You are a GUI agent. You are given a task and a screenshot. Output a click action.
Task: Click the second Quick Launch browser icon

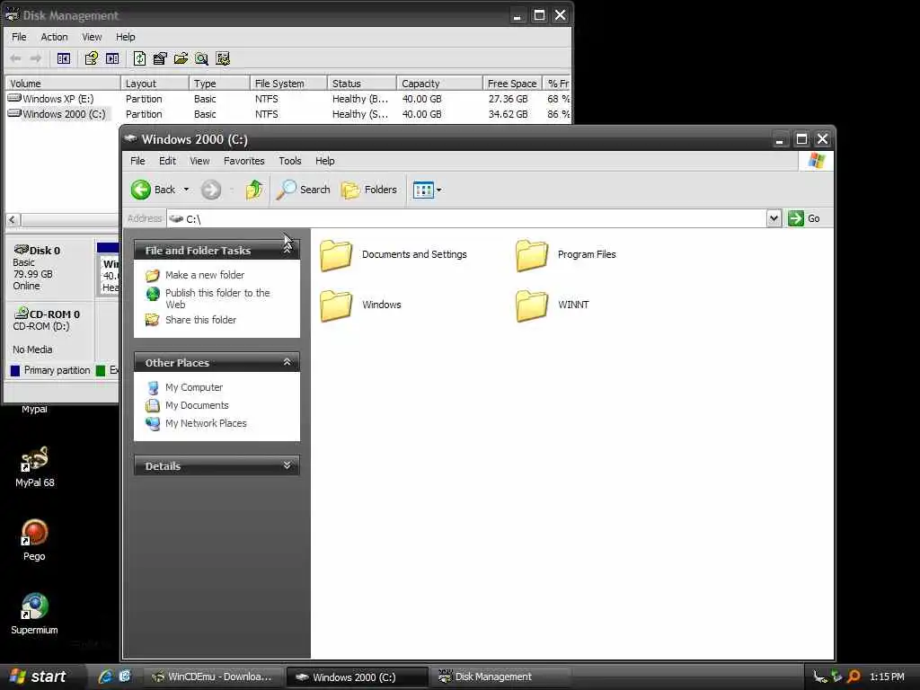point(125,676)
